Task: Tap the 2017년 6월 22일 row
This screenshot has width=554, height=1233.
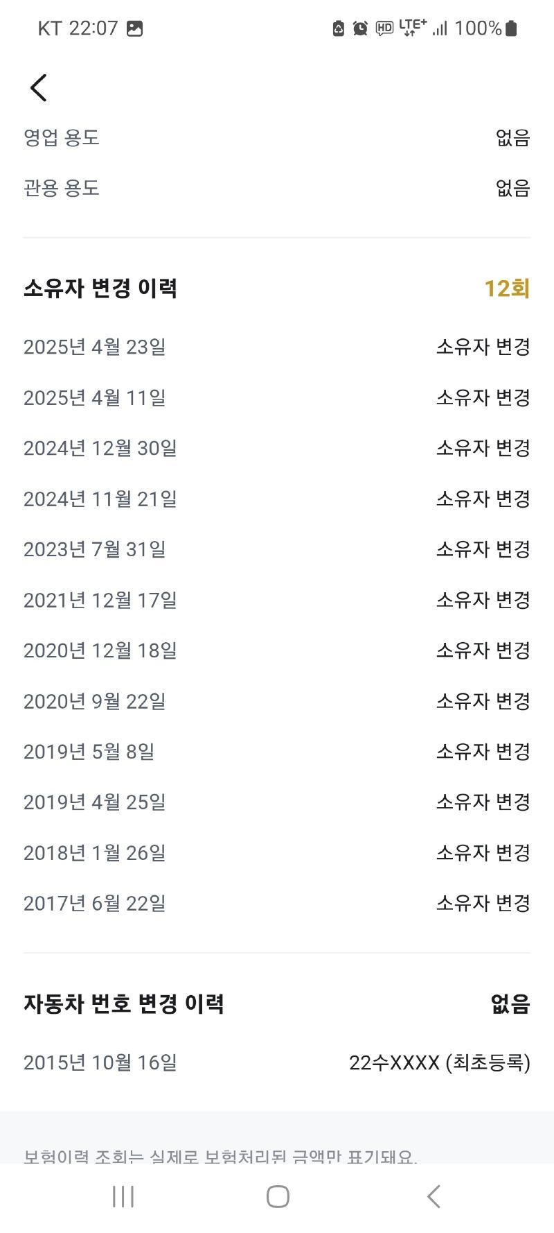Action: click(x=277, y=904)
